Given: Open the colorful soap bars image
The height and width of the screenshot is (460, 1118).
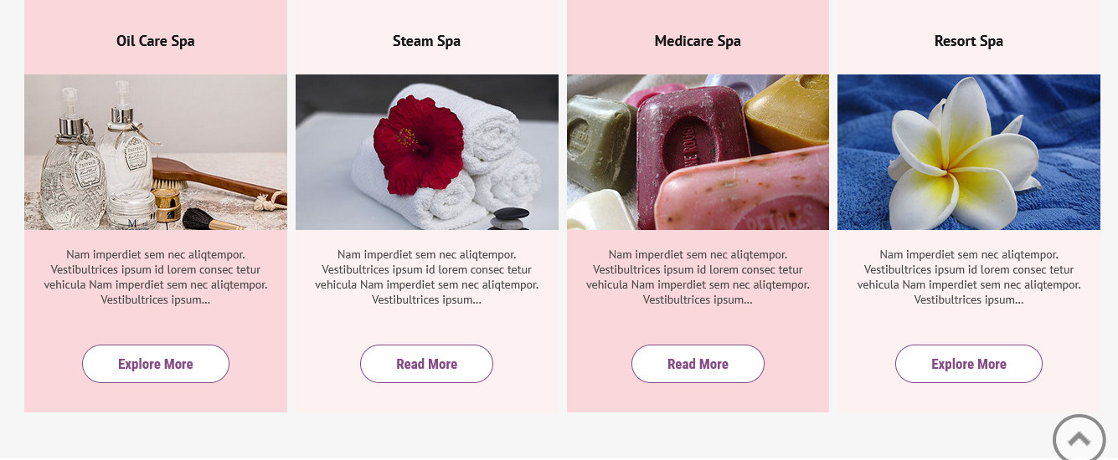Looking at the screenshot, I should [x=698, y=152].
